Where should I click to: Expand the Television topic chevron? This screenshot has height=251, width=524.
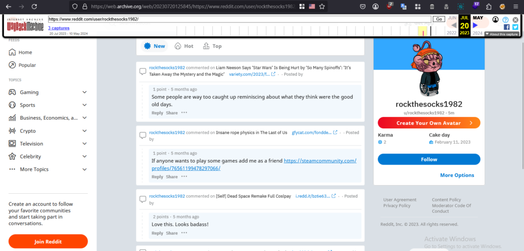84,144
